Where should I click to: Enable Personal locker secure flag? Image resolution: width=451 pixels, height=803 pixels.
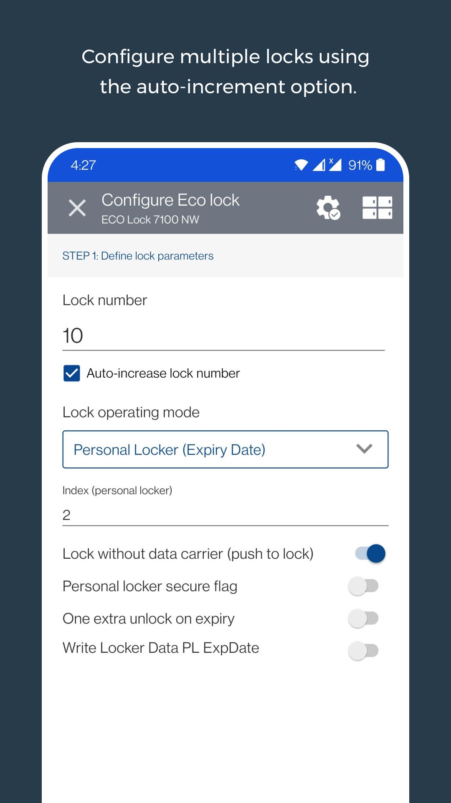363,586
